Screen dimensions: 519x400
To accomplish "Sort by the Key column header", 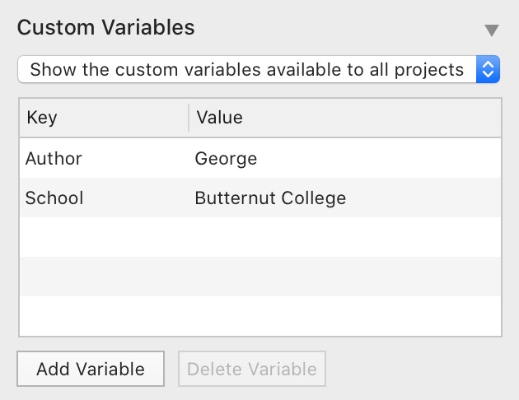I will (x=103, y=118).
